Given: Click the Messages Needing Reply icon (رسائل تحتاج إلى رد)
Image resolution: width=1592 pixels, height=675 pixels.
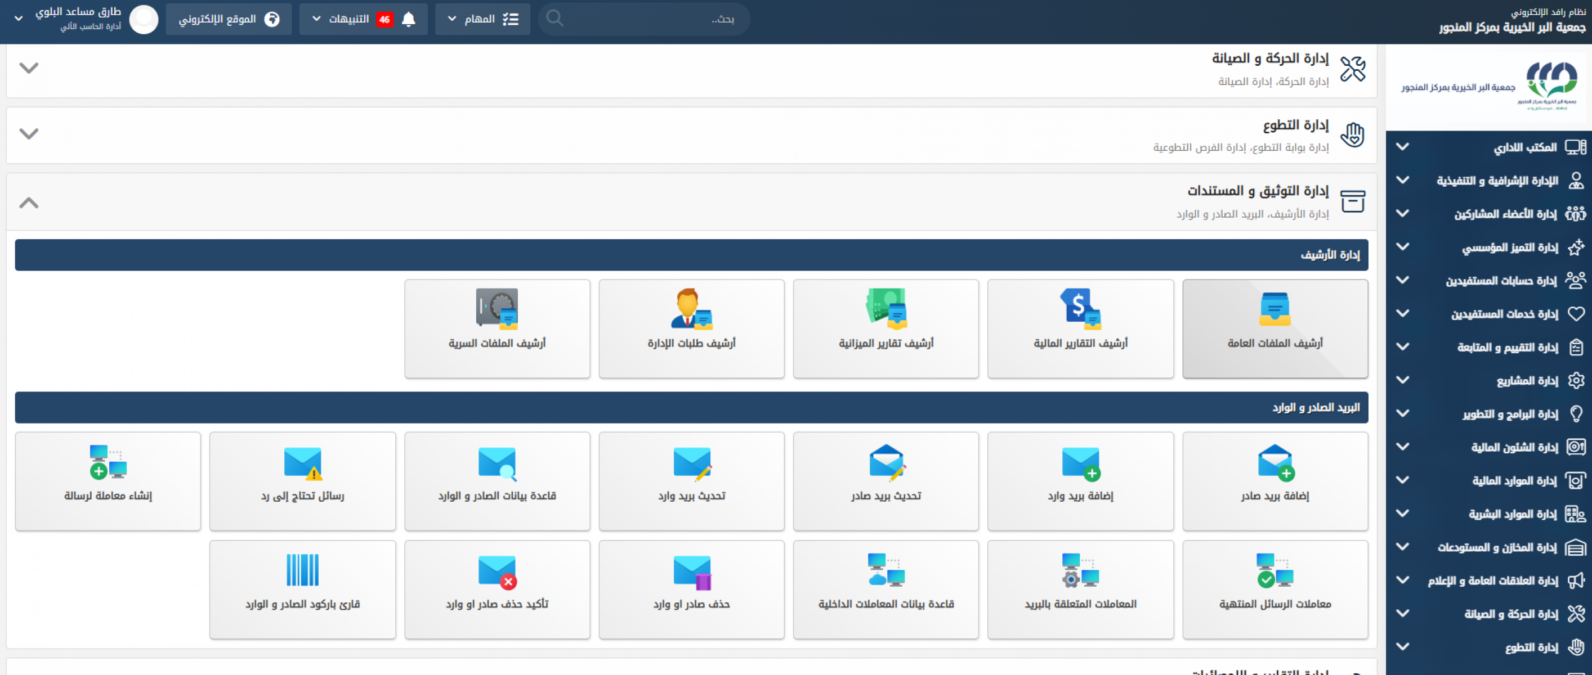Looking at the screenshot, I should pos(302,463).
